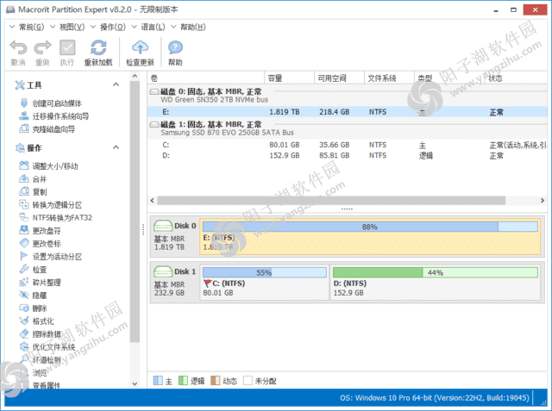The height and width of the screenshot is (411, 552).
Task: Click the Redo (重做) toolbar icon
Action: pos(42,47)
